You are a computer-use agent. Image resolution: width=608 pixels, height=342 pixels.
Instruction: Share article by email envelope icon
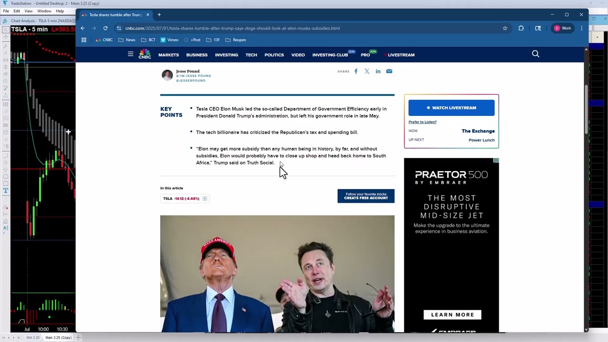pyautogui.click(x=389, y=71)
